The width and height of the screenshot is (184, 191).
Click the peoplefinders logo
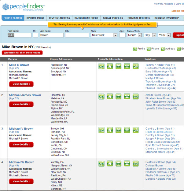(24, 7)
